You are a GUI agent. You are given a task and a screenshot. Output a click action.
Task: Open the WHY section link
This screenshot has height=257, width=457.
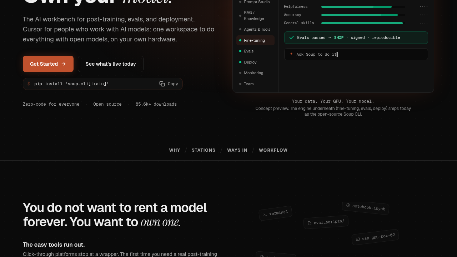[175, 150]
